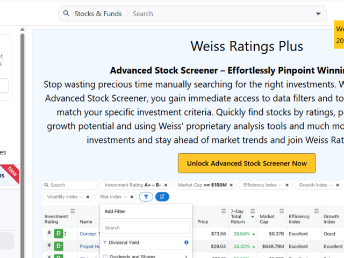Open 7-Day Total Return column menu icon
Viewport: 344px width, 258px height.
pos(253,211)
